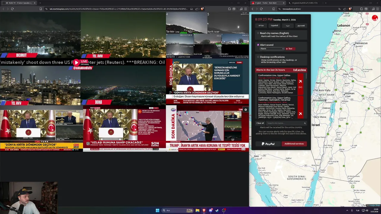Viewport: 381px width, 214px height.
Task: Enable Read city names (English) checkbox
Action: pos(258,33)
